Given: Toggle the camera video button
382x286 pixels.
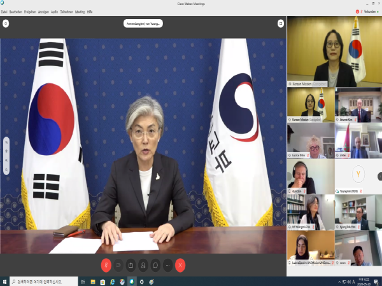Looking at the screenshot, I should point(118,264).
